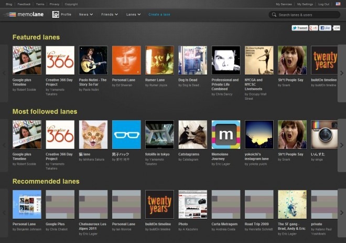This screenshot has width=346, height=243.
Task: Expand the News dropdown menu
Action: [86, 15]
